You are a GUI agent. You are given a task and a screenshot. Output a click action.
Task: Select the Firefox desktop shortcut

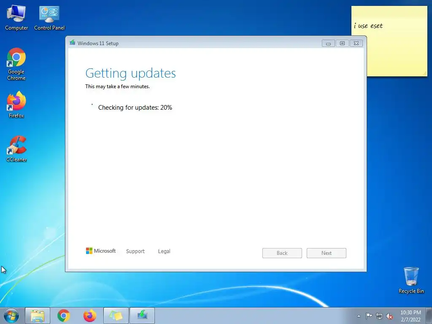coord(16,105)
